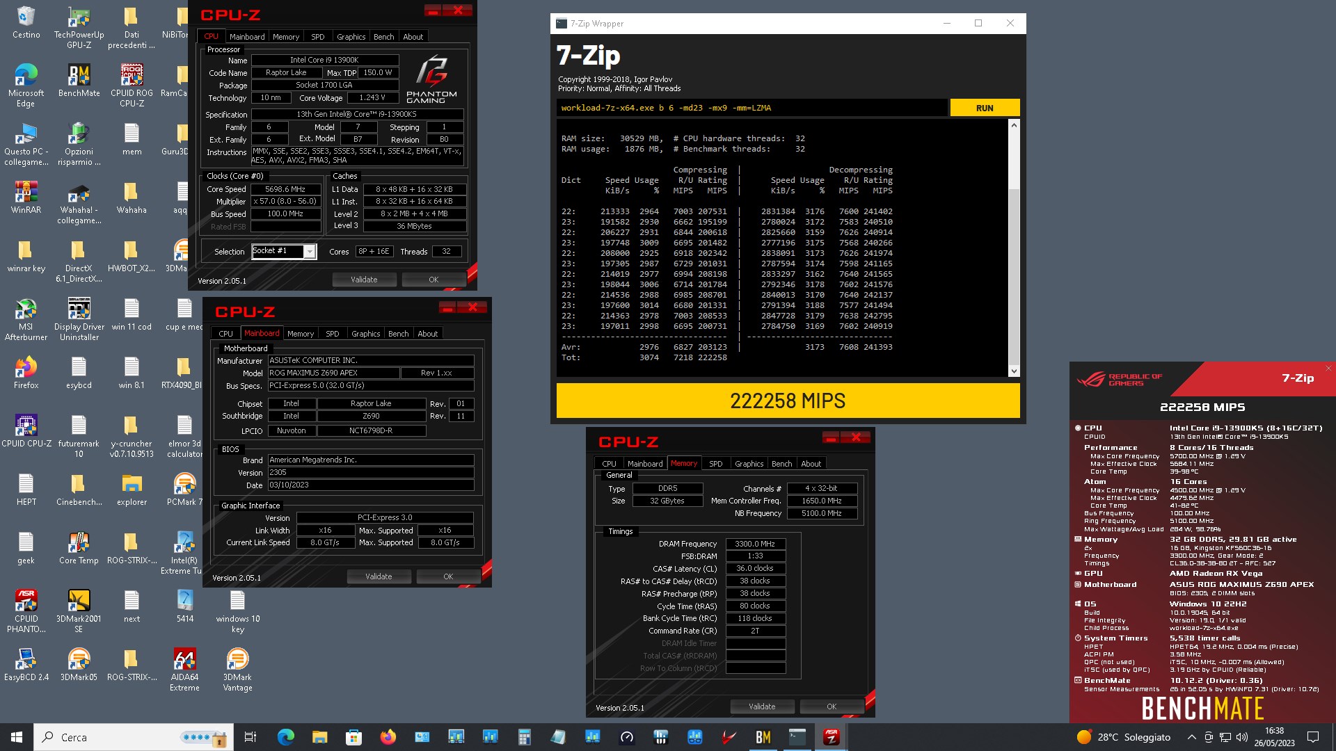The image size is (1336, 751).
Task: Click OK in the Mainboard CPU-Z window
Action: coord(448,576)
